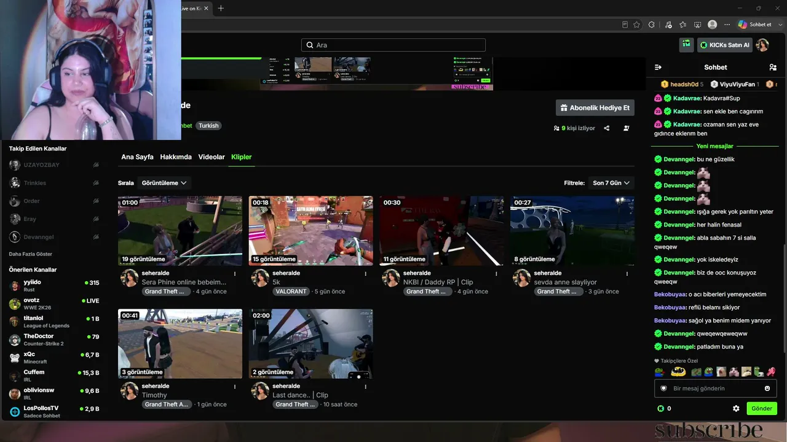787x442 pixels.
Task: Play the sevda anne slayliyor clip thumbnail
Action: pos(572,231)
